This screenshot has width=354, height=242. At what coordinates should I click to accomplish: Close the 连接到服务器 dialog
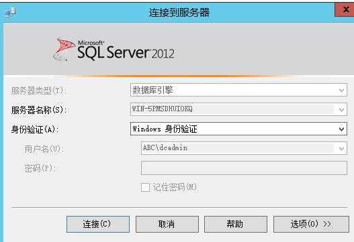(345, 9)
